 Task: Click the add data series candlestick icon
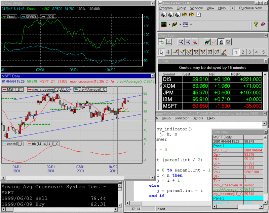pos(207,42)
